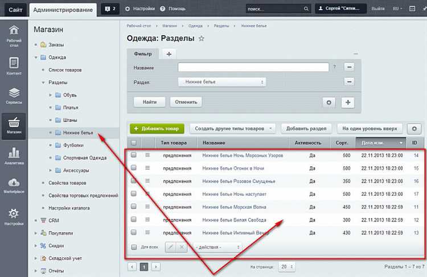Toggle the select-all checkbox in table header

tap(134, 142)
